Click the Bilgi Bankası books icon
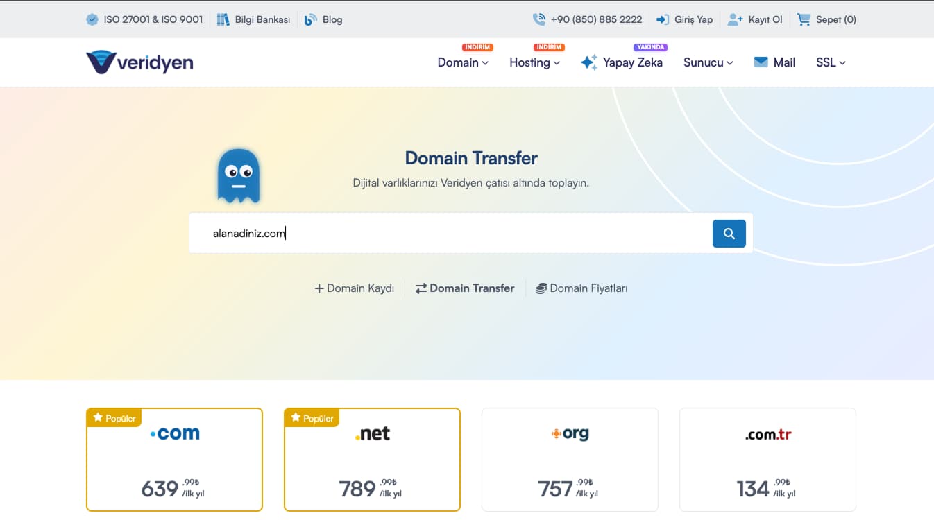The width and height of the screenshot is (934, 520). click(x=223, y=19)
